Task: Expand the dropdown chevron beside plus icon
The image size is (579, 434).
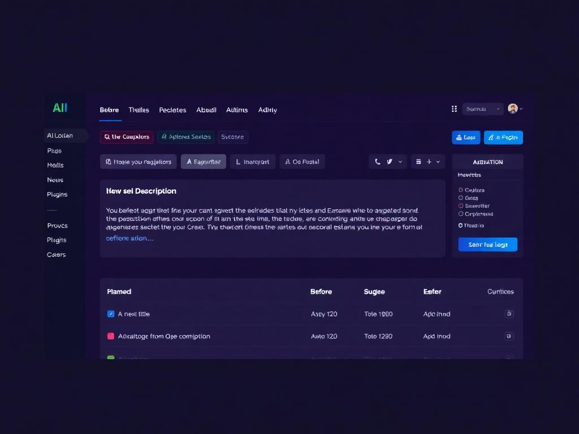Action: point(439,162)
